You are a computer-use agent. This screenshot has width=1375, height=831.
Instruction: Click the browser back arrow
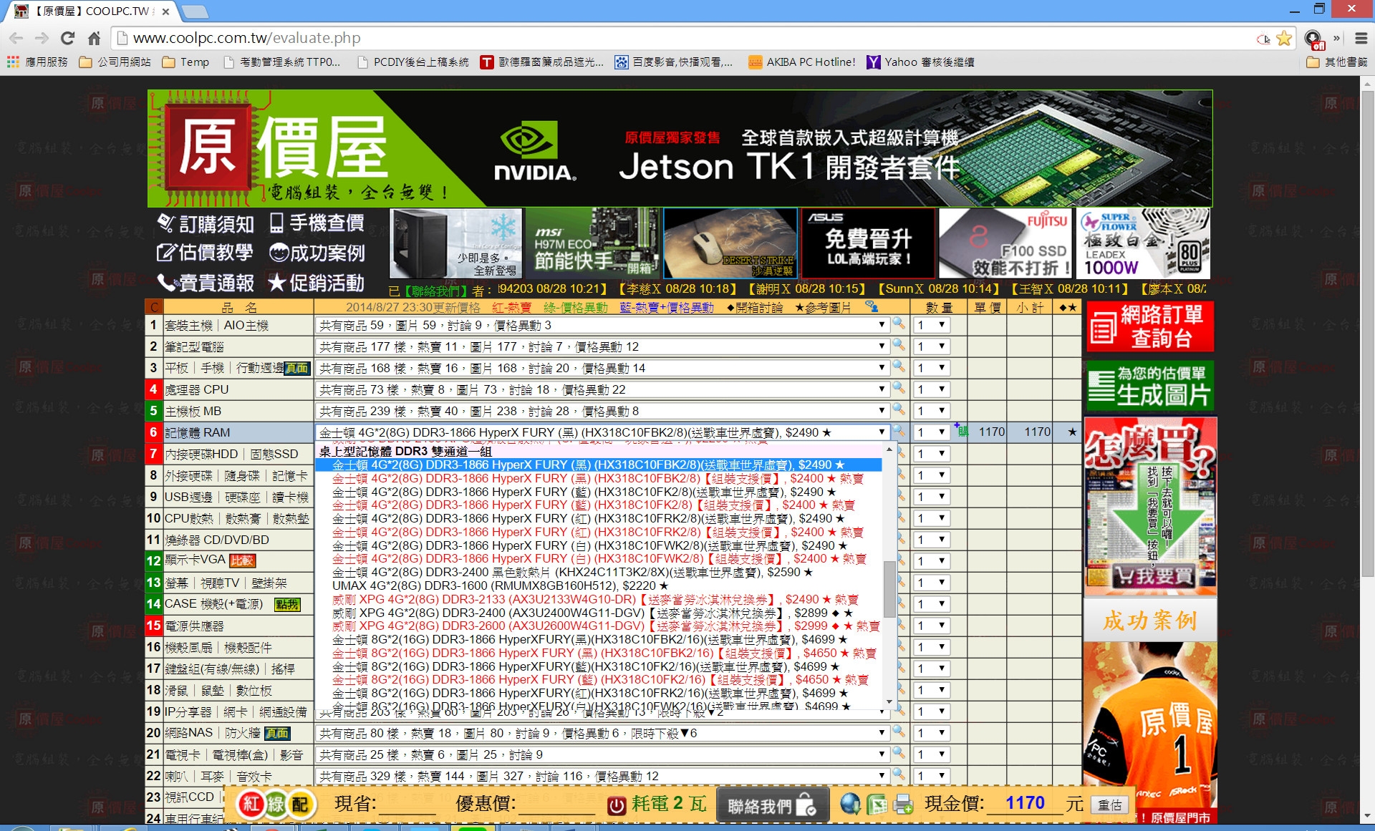tap(16, 38)
